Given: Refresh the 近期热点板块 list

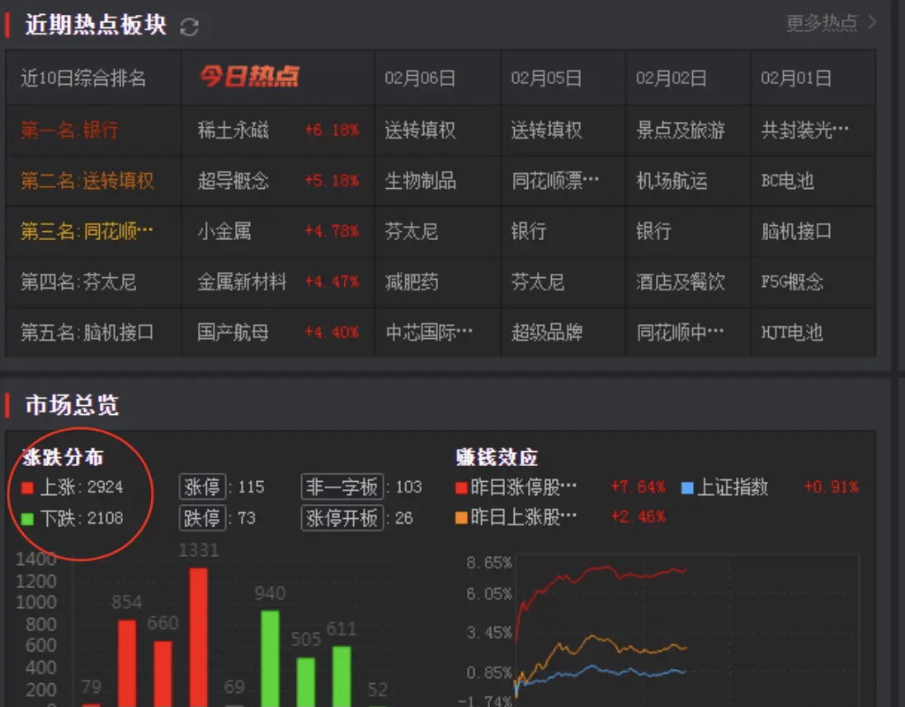Looking at the screenshot, I should (189, 27).
